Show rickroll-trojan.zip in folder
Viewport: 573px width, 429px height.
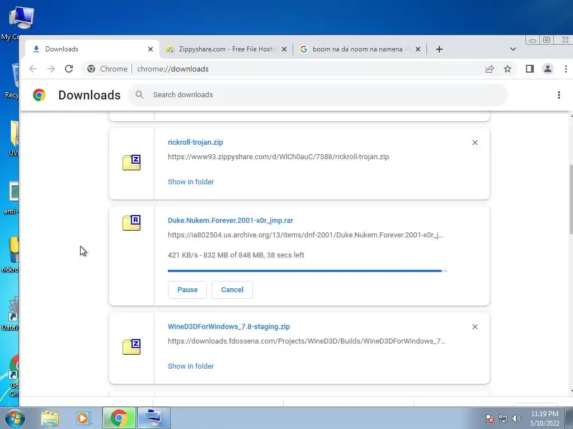point(191,182)
